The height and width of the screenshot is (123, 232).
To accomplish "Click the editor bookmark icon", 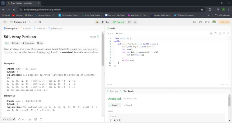I will 215,33.
